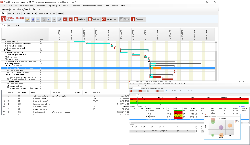
Task: Click the Save floppy disk icon
Action: pos(33,19)
